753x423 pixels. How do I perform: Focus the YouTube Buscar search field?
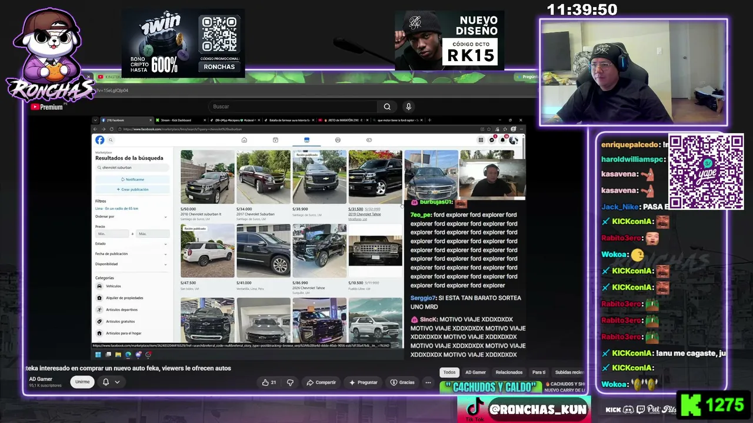294,106
